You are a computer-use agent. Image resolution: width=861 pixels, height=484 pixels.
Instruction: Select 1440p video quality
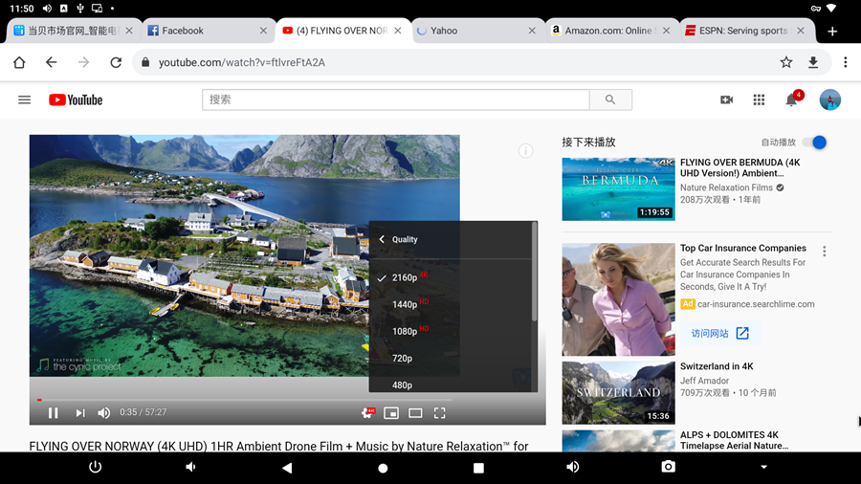pyautogui.click(x=405, y=304)
